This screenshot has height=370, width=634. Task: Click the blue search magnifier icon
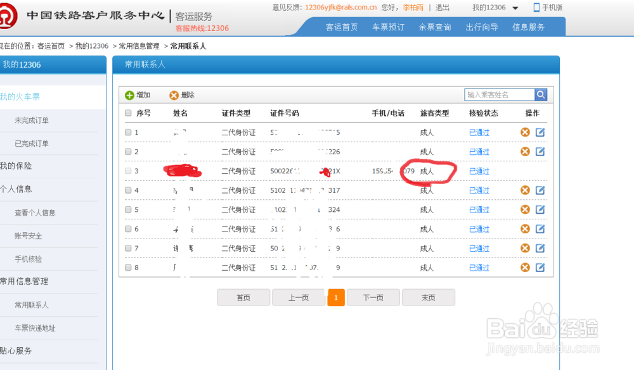point(540,94)
